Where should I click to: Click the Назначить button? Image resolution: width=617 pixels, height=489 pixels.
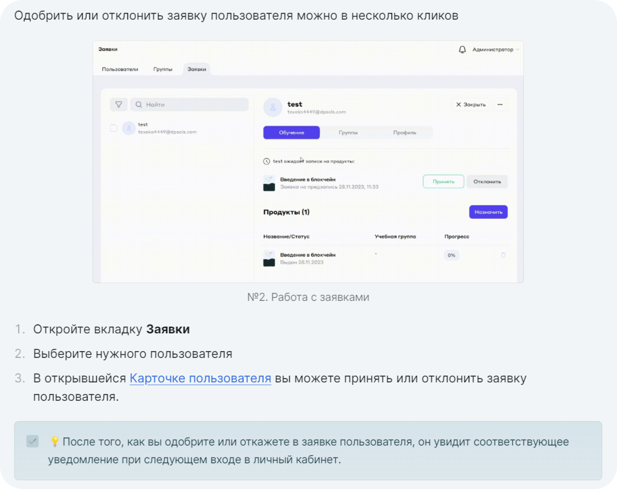coord(488,212)
